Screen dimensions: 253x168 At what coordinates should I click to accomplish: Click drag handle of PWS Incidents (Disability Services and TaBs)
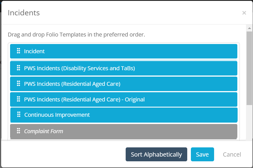point(18,68)
